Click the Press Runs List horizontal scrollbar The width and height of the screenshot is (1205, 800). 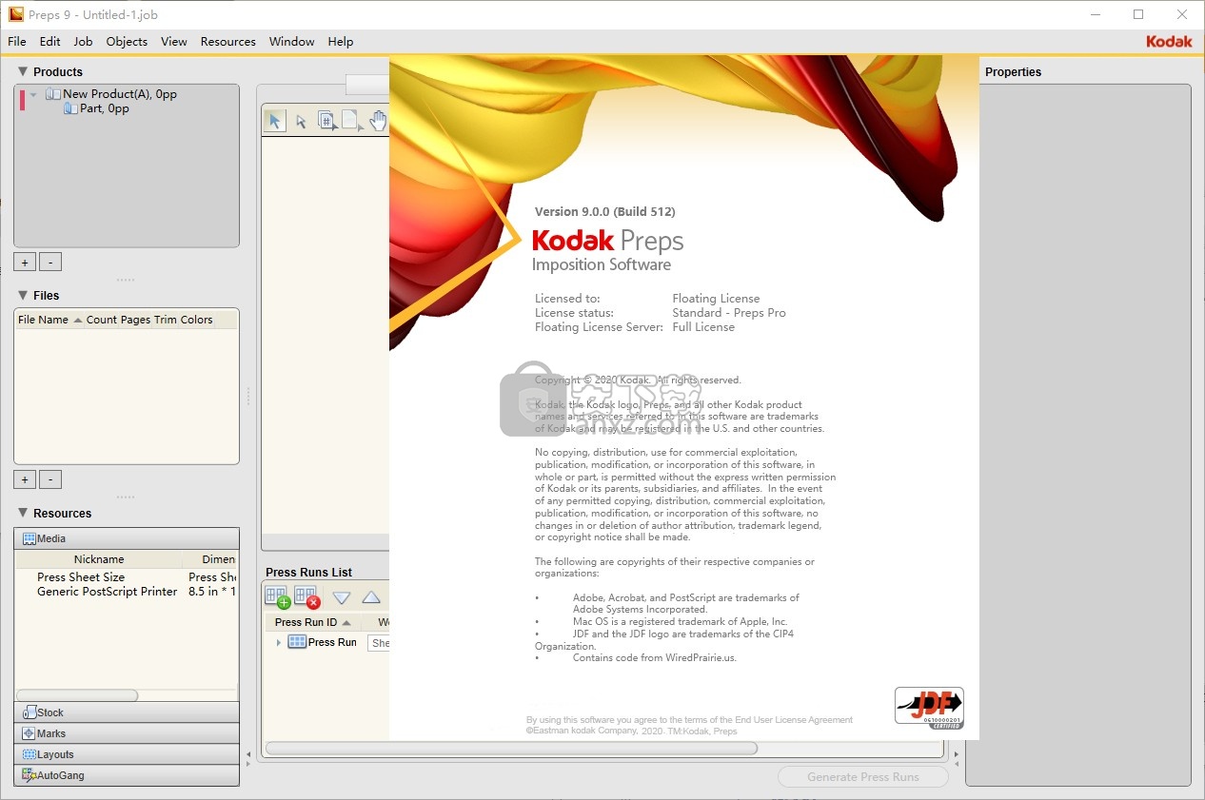coord(511,749)
